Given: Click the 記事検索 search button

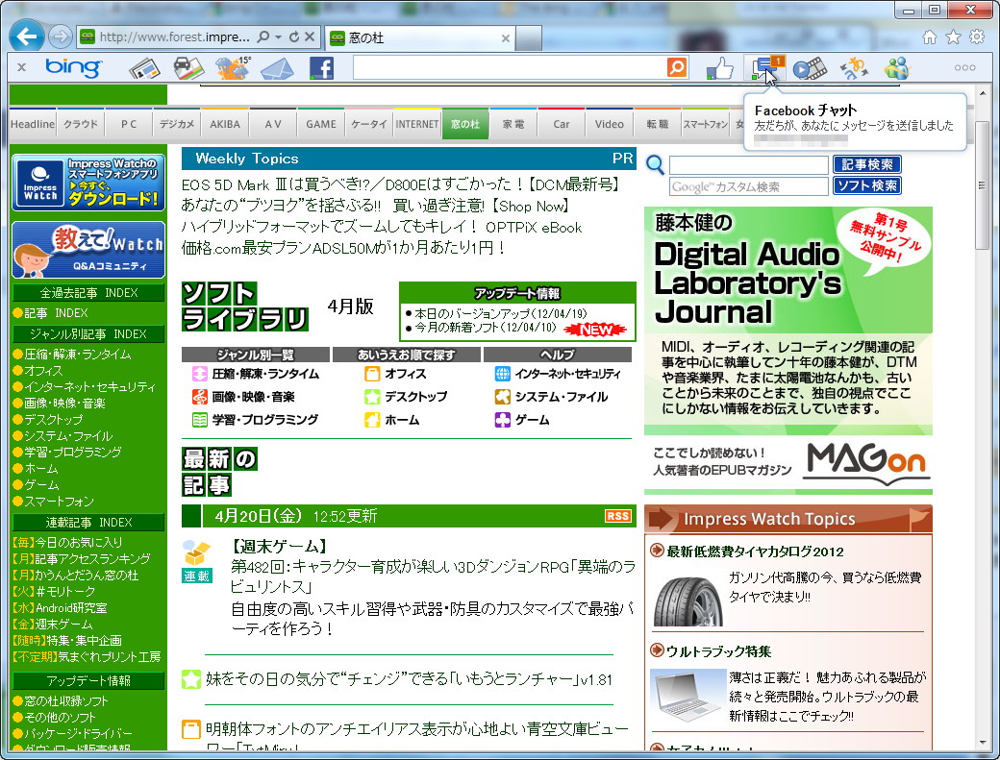Looking at the screenshot, I should pos(868,164).
